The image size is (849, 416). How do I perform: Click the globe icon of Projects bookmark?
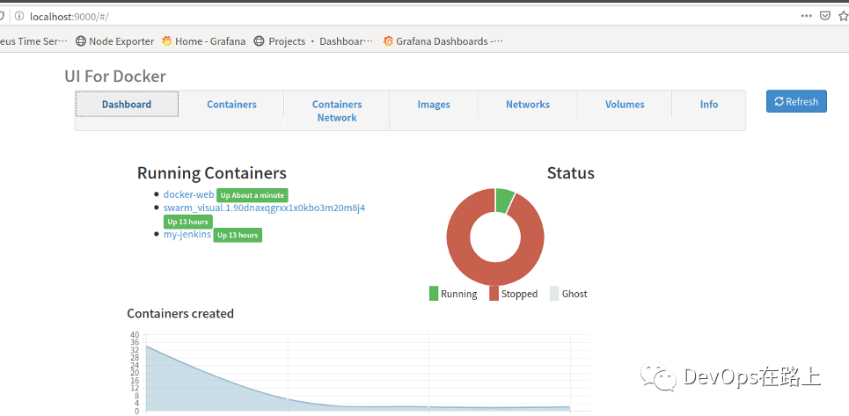click(x=260, y=41)
